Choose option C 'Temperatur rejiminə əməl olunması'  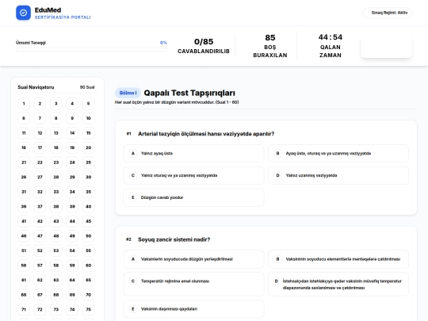(x=194, y=285)
